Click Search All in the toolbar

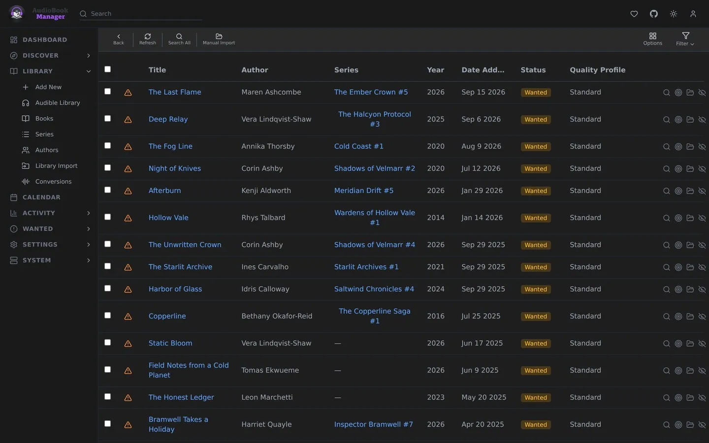tap(179, 39)
